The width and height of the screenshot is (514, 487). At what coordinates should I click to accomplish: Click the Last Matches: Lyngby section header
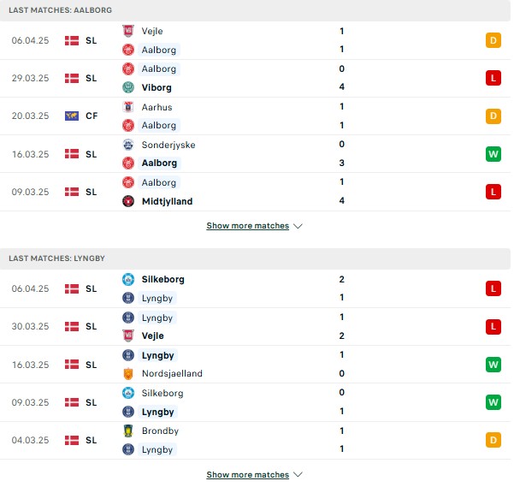click(255, 258)
